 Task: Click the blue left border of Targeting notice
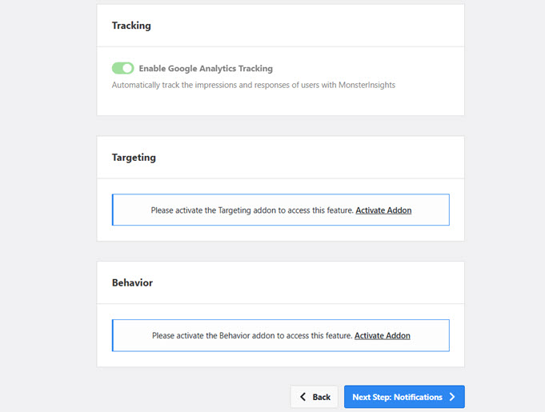coord(113,210)
